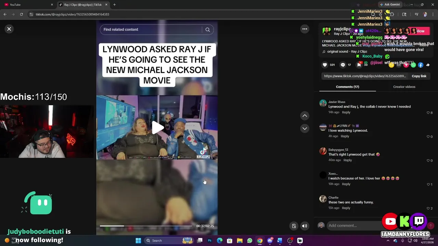Toggle the auto-scroll icon beside the volume

tap(294, 226)
